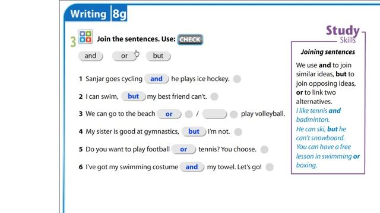Click the CHECK button
The height and width of the screenshot is (213, 380).
[x=190, y=40]
